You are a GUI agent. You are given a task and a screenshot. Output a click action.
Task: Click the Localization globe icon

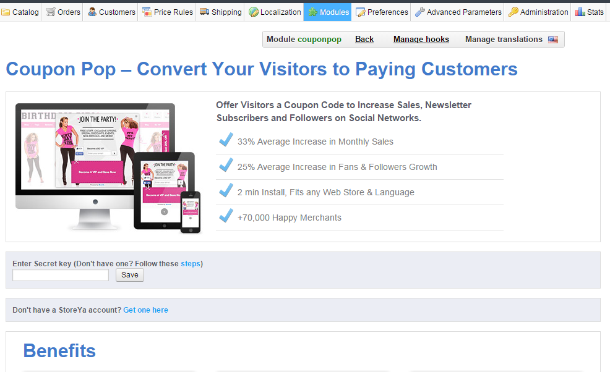point(254,12)
